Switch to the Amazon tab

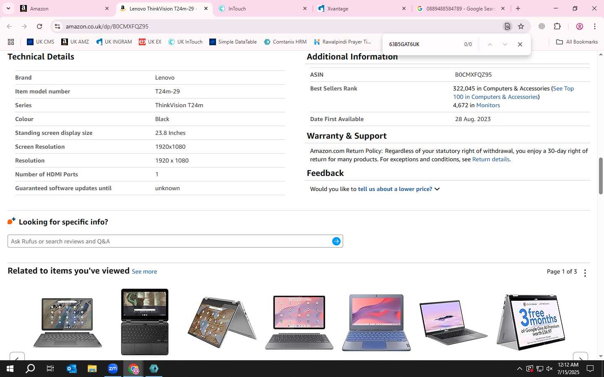(65, 8)
